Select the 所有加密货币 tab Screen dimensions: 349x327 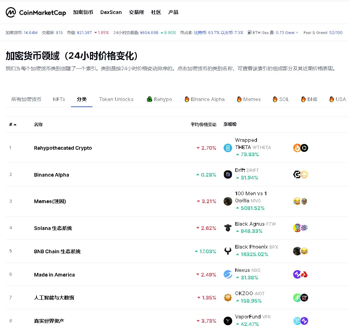pos(26,99)
